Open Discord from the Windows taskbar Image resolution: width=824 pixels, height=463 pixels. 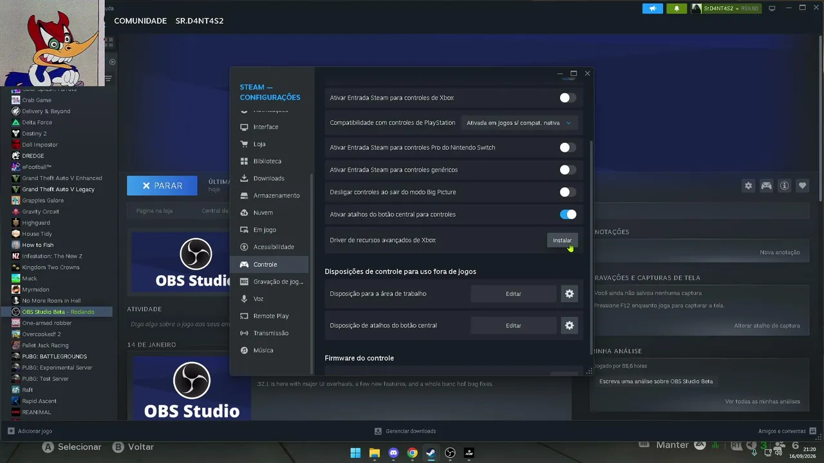point(393,453)
